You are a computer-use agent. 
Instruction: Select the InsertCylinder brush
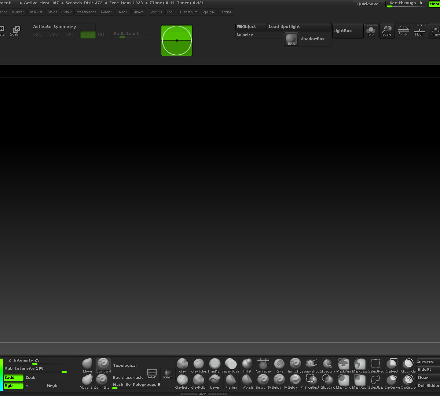coord(231,366)
